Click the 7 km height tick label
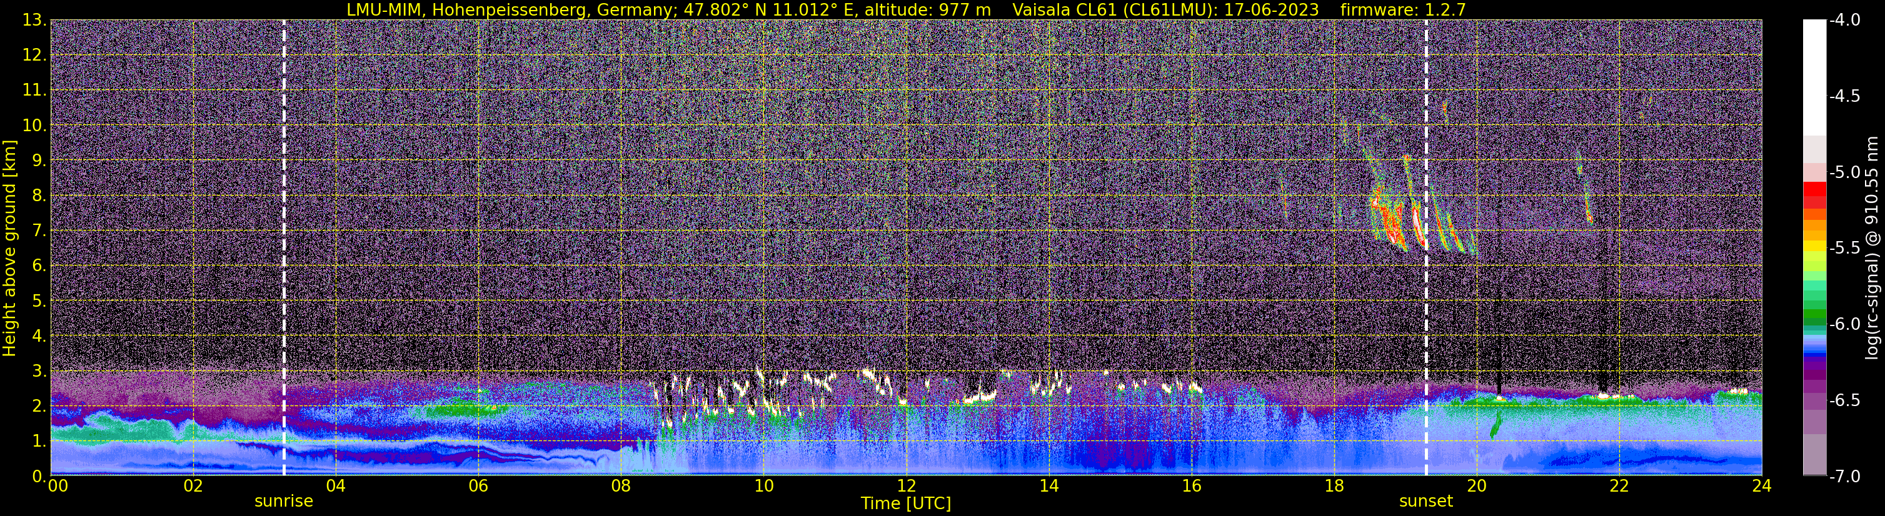Viewport: 1885px width, 516px height. (x=39, y=231)
